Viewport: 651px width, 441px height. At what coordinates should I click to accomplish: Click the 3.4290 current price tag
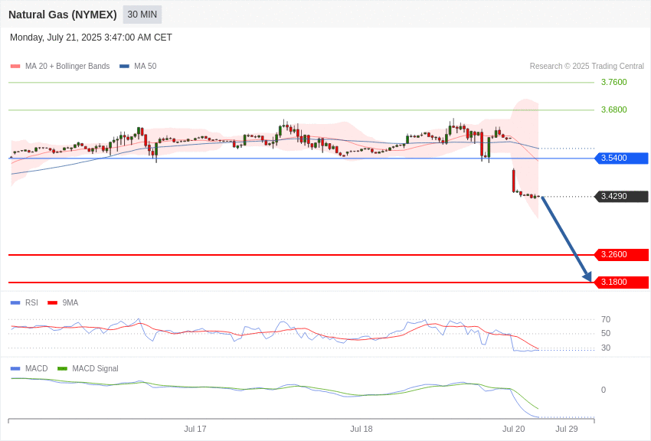tap(622, 196)
